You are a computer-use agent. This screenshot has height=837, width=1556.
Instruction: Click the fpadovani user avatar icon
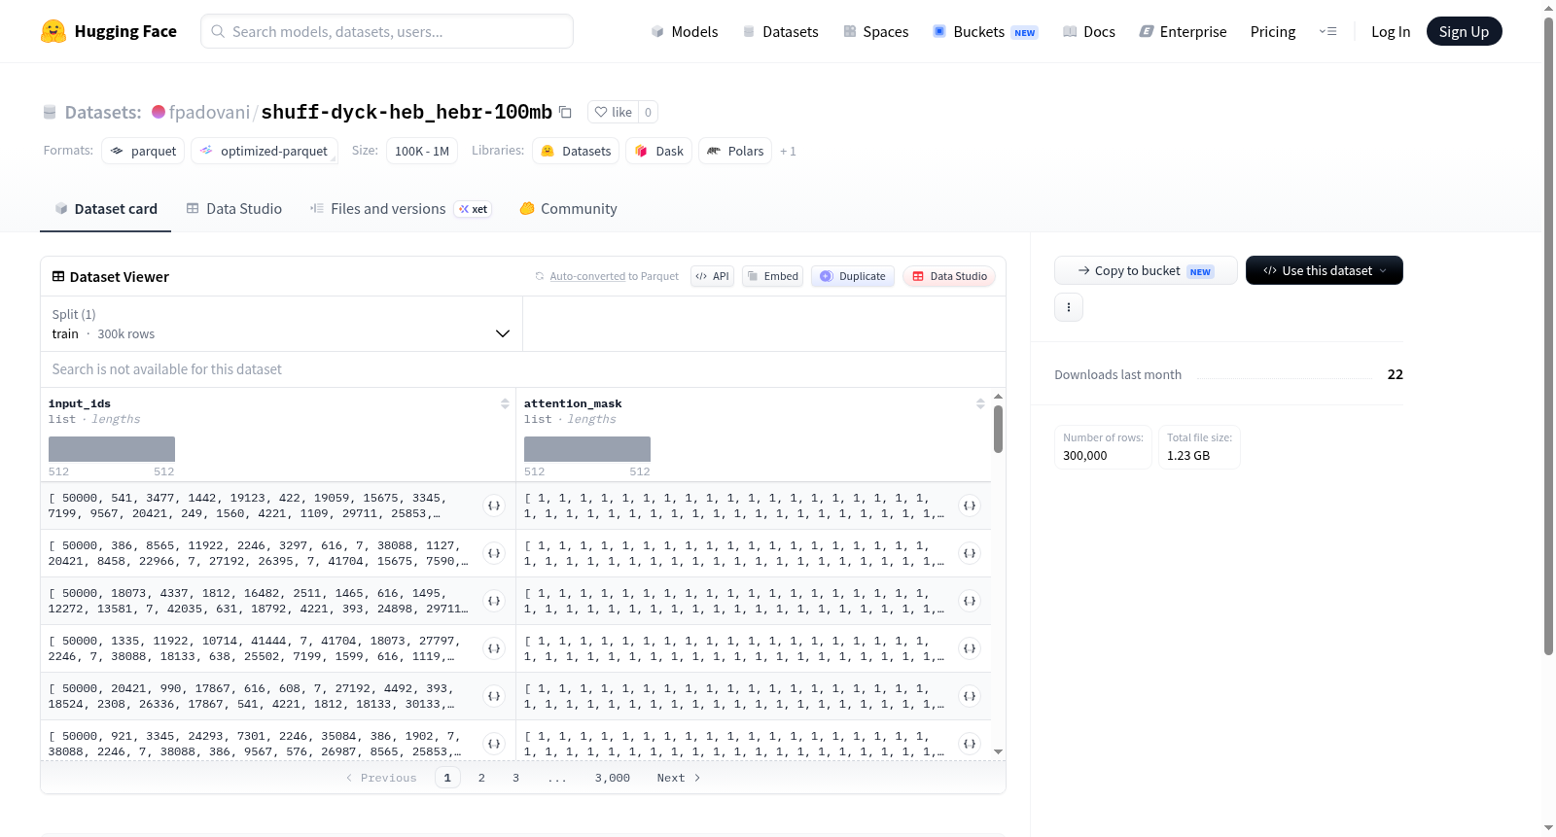coord(159,112)
